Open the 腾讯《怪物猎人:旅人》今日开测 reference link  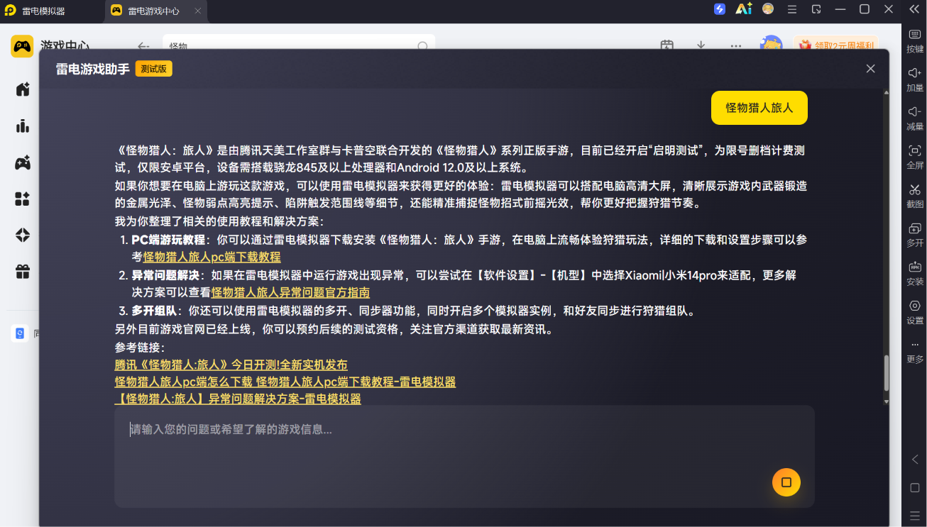[x=231, y=365]
